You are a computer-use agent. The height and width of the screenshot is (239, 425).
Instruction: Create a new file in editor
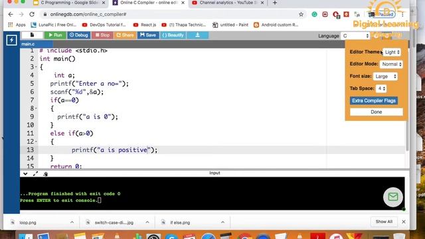coord(32,35)
